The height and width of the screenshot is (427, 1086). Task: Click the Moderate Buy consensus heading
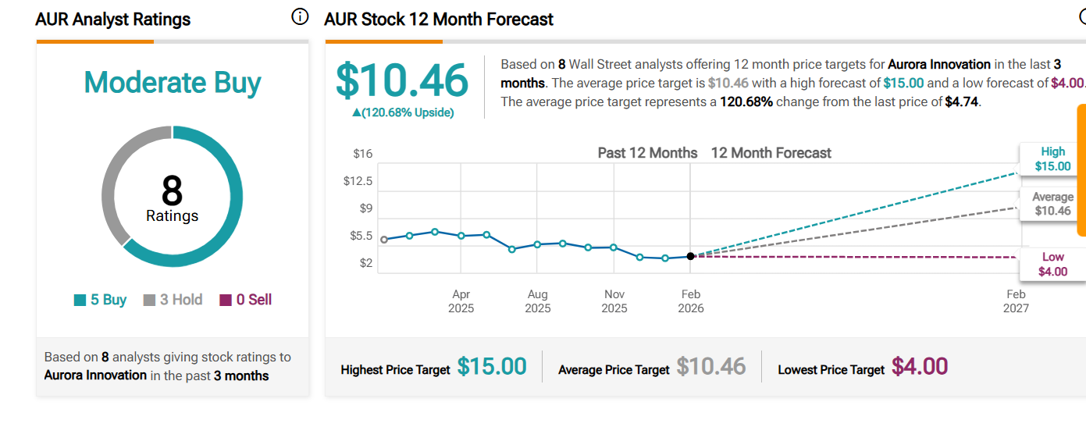coord(172,83)
